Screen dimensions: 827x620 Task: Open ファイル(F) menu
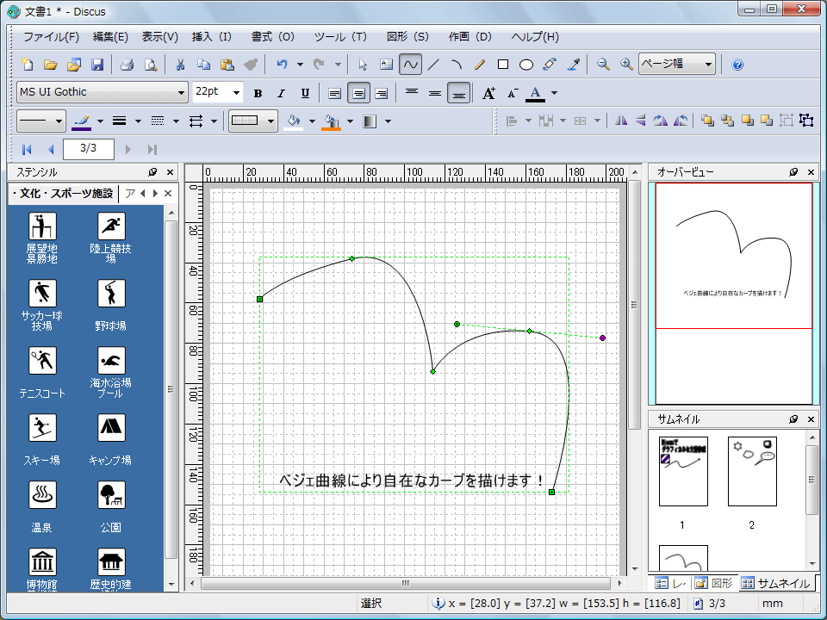pyautogui.click(x=51, y=37)
